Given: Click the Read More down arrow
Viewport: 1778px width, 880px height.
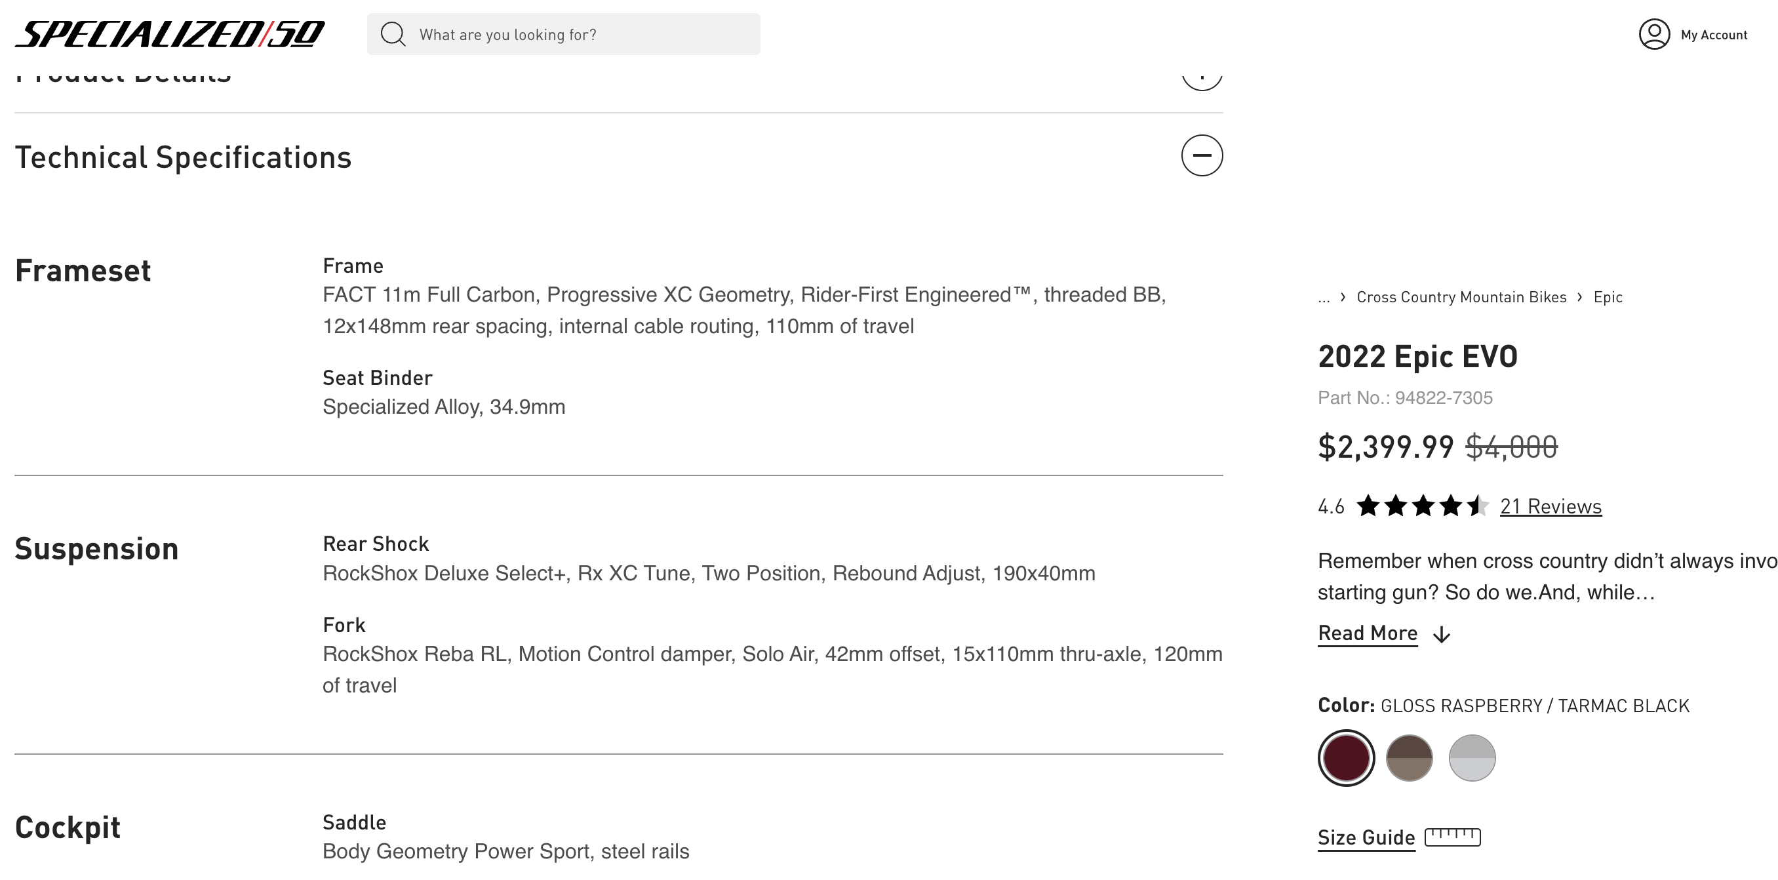Looking at the screenshot, I should (1441, 634).
